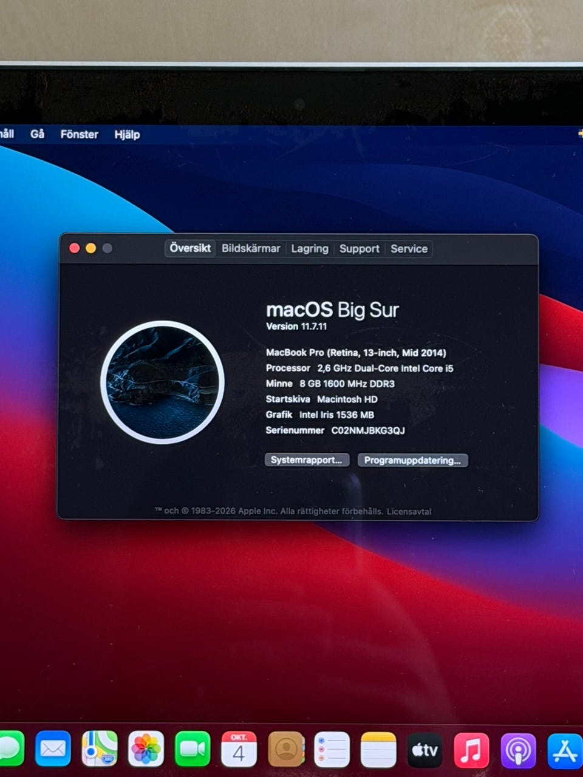
Task: Launch Maps from the Dock
Action: (x=100, y=749)
